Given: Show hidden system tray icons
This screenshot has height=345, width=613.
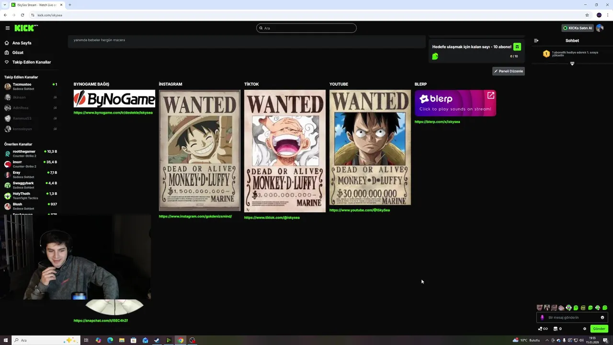Looking at the screenshot, I should (x=547, y=340).
